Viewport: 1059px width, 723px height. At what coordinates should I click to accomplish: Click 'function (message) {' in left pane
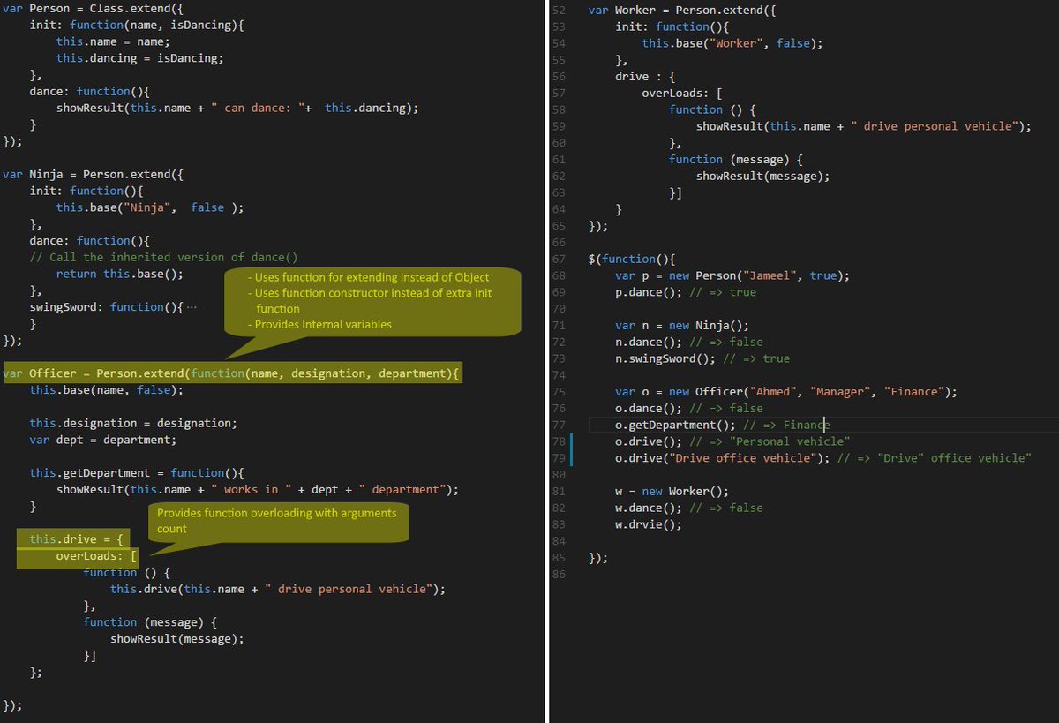[149, 621]
